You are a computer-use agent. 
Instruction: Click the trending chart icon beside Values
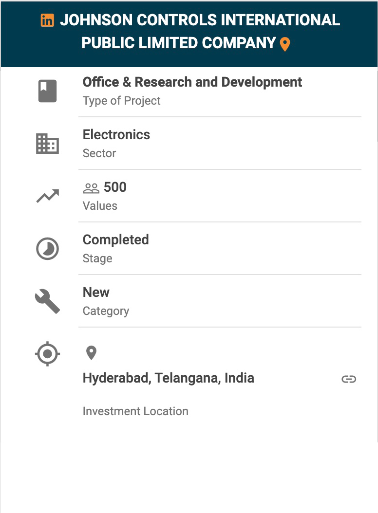[x=47, y=196]
